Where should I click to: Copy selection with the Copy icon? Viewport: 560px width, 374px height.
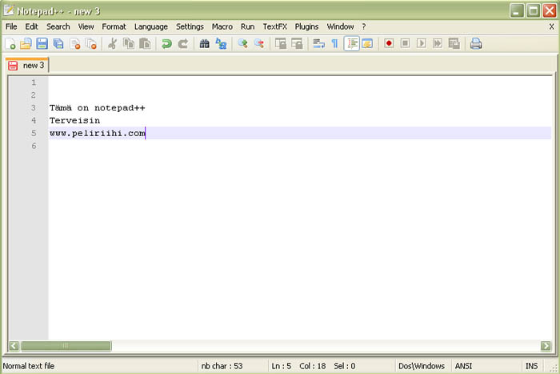coord(129,43)
